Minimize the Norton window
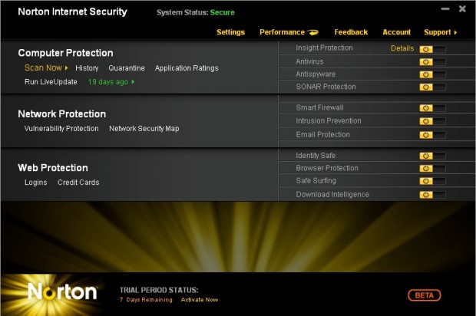476x316 pixels. tap(445, 8)
